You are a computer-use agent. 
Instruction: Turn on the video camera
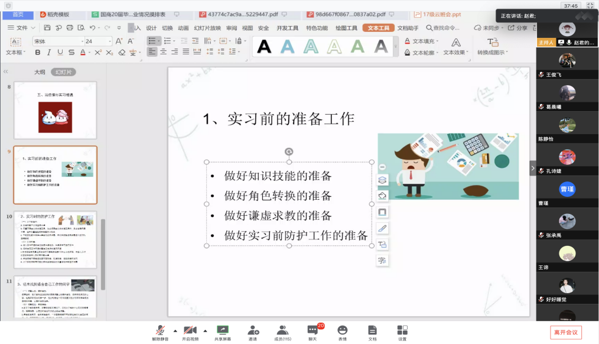pyautogui.click(x=190, y=332)
